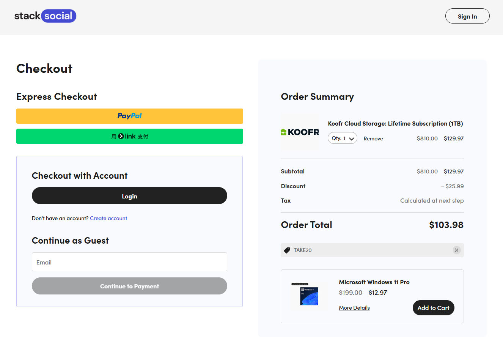Clear the TAKE20 coupon with X icon
This screenshot has height=340, width=503.
[x=456, y=250]
